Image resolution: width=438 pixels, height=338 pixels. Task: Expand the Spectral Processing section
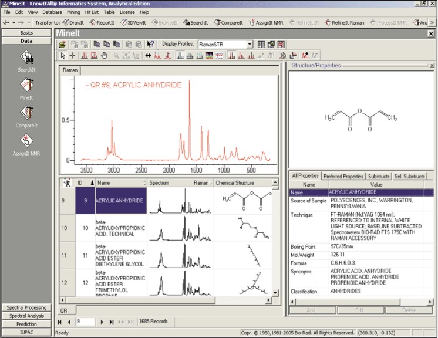point(26,307)
